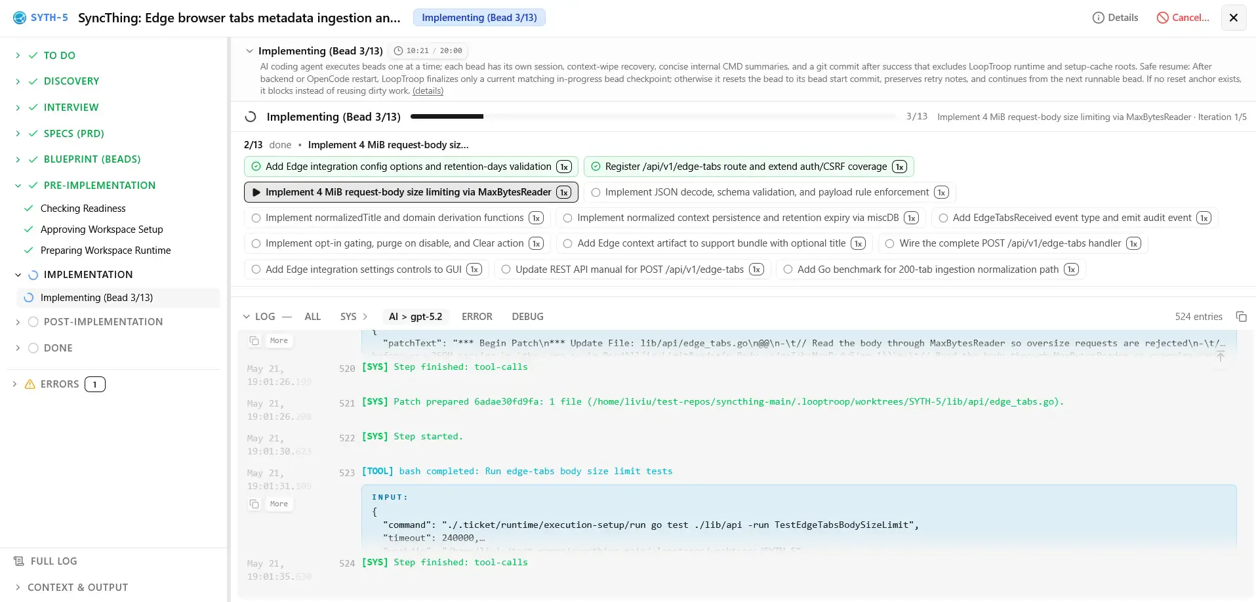Click 1x badge on Update REST API manual bead

(756, 270)
